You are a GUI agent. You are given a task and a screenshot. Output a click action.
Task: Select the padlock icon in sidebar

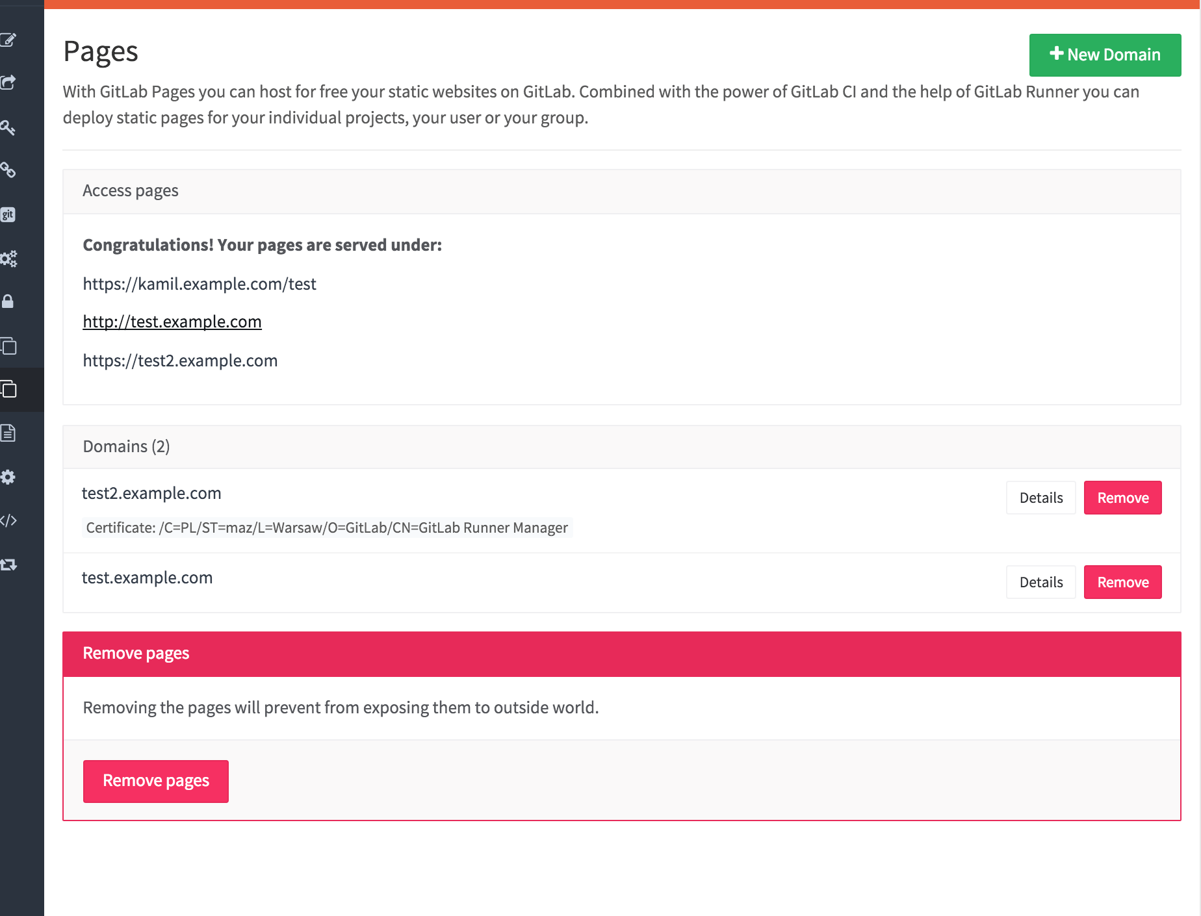click(8, 301)
